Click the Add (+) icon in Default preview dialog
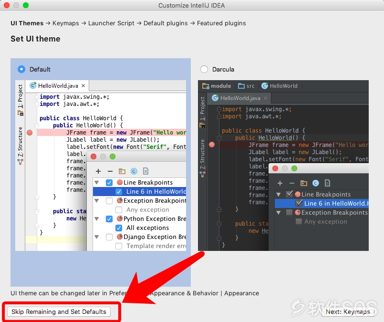384x322 pixels. click(98, 171)
